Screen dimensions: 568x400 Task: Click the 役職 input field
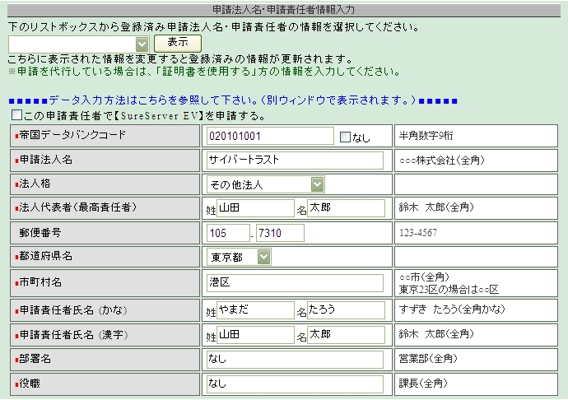(x=295, y=384)
